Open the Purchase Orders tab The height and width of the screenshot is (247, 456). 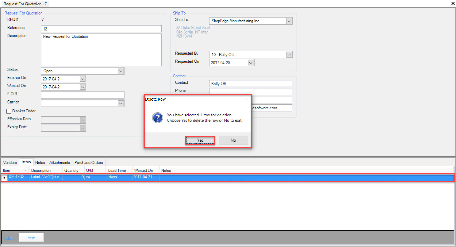[89, 163]
